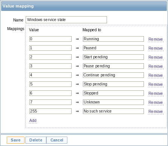Click the 'Stop pending' mapped-to field
168x146 pixels.
[x=113, y=84]
